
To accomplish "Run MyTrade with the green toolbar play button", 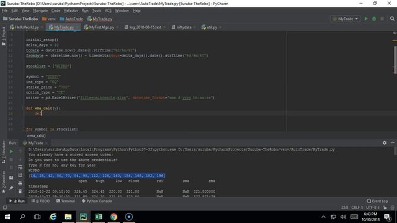I will coord(366,19).
